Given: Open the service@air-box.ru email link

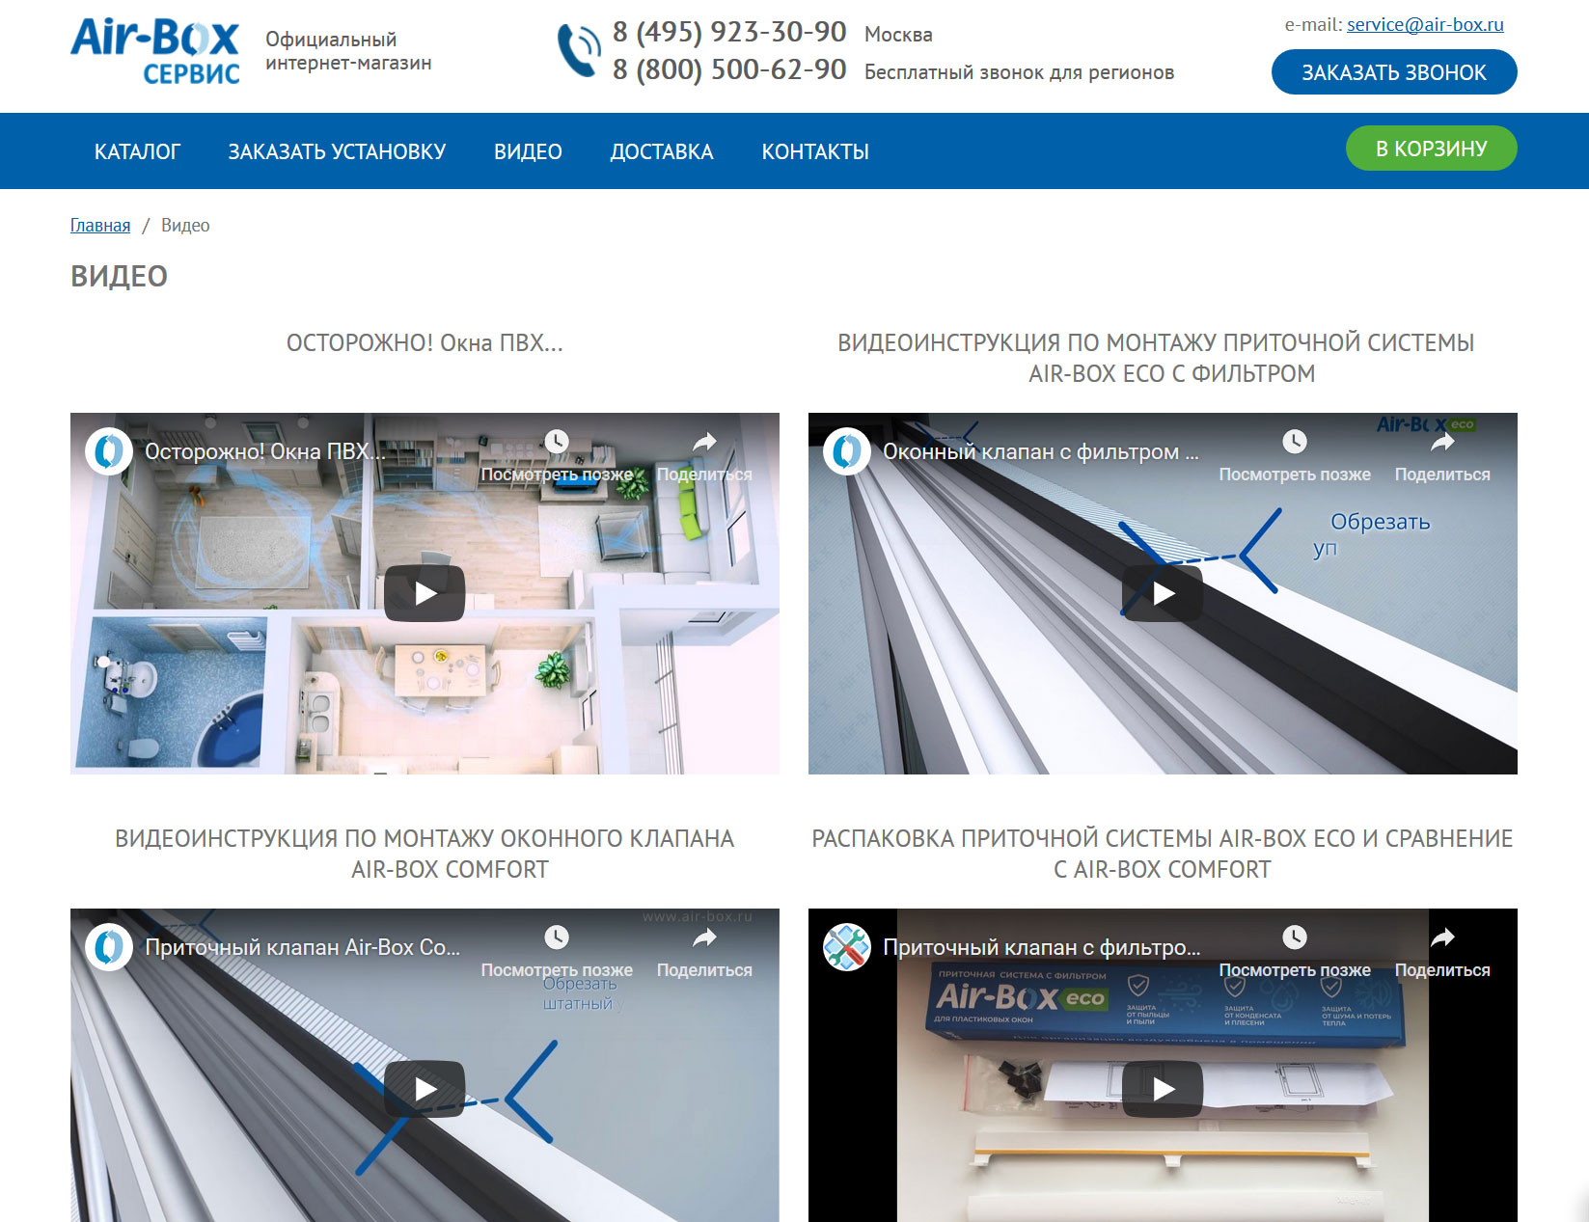Looking at the screenshot, I should pos(1425,24).
